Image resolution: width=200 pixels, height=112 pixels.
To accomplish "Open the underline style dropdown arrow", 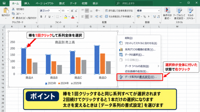I will [x=52, y=17].
